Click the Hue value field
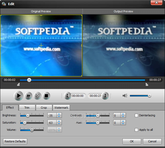Image resolution: width=165 pixels, height=148 pixels. point(117,123)
